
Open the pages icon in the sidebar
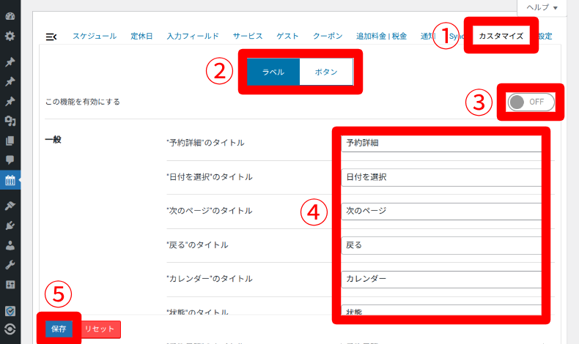tap(10, 141)
